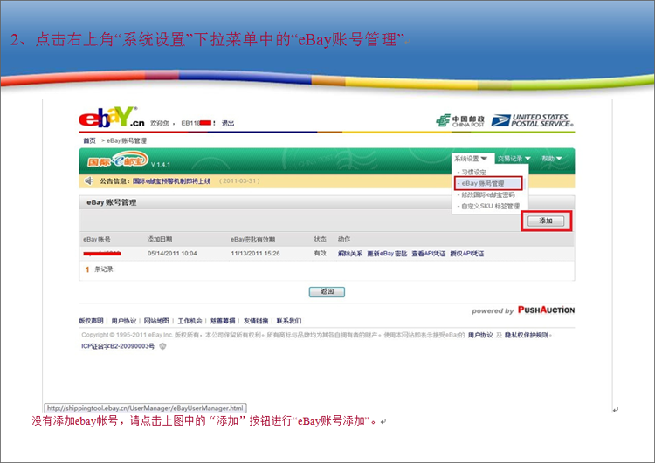Click the announcement speaker icon

click(88, 180)
